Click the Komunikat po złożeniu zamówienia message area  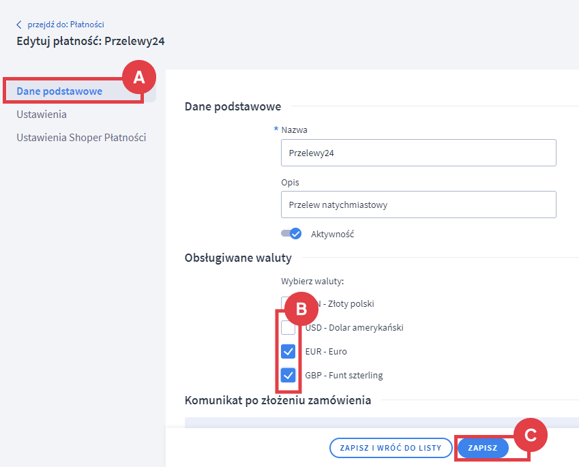click(382, 423)
